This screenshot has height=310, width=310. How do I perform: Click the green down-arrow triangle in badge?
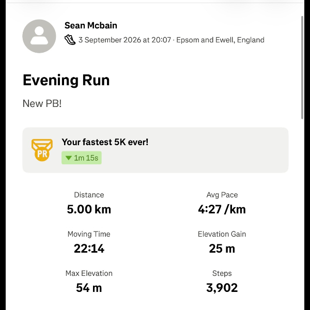(68, 158)
